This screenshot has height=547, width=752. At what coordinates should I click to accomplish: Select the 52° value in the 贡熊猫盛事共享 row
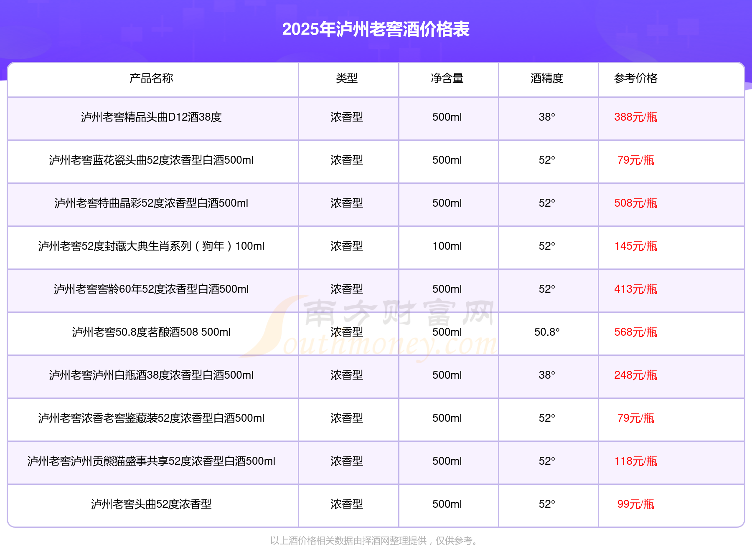pos(547,461)
